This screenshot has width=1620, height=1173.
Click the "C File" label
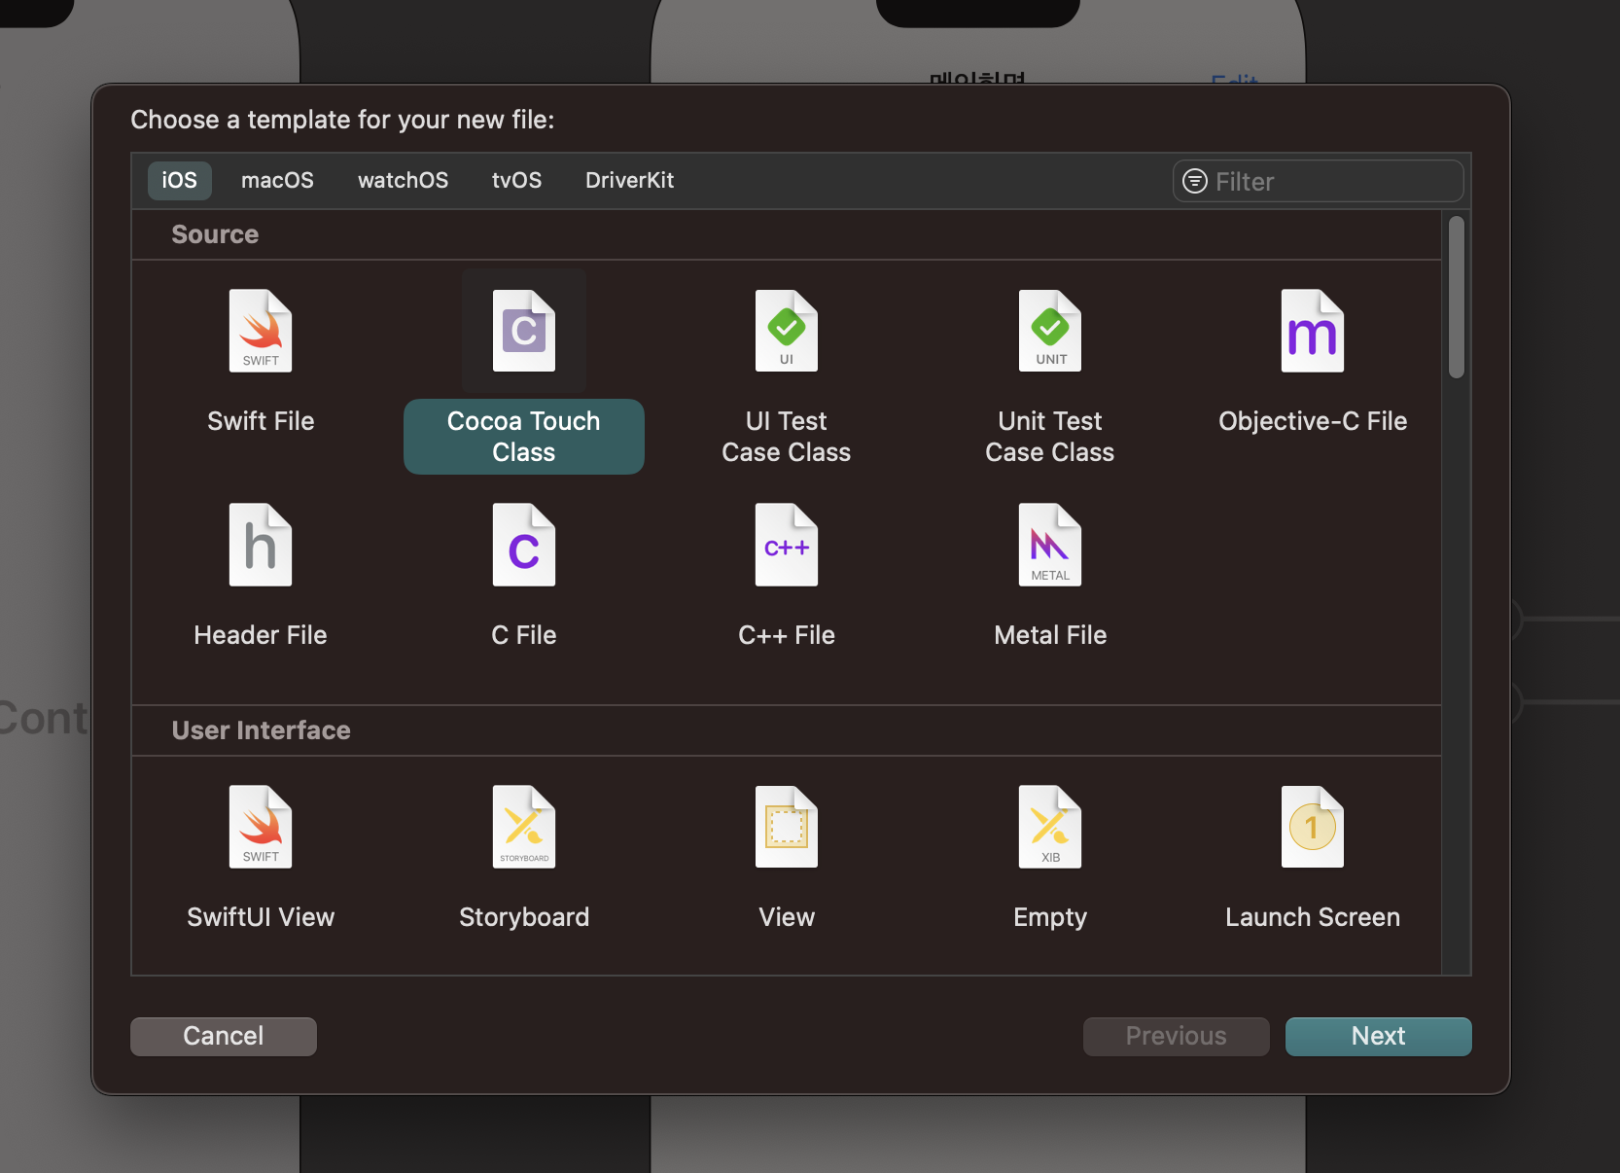(x=524, y=635)
